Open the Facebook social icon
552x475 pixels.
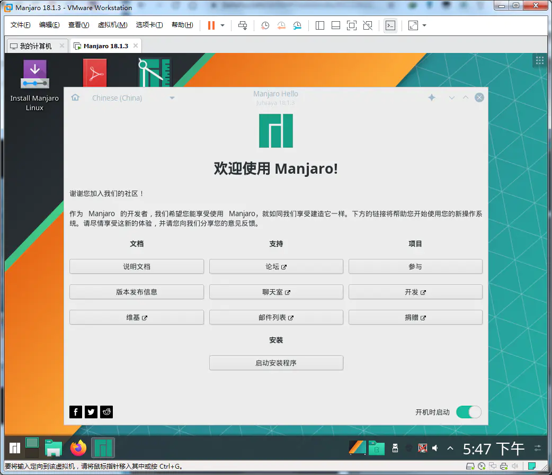point(76,411)
